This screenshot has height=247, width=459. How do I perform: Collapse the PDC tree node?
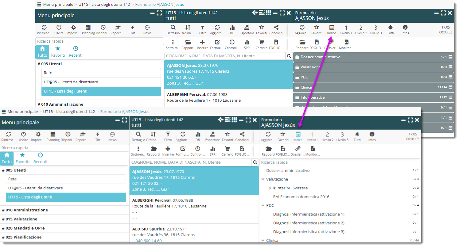(263, 206)
